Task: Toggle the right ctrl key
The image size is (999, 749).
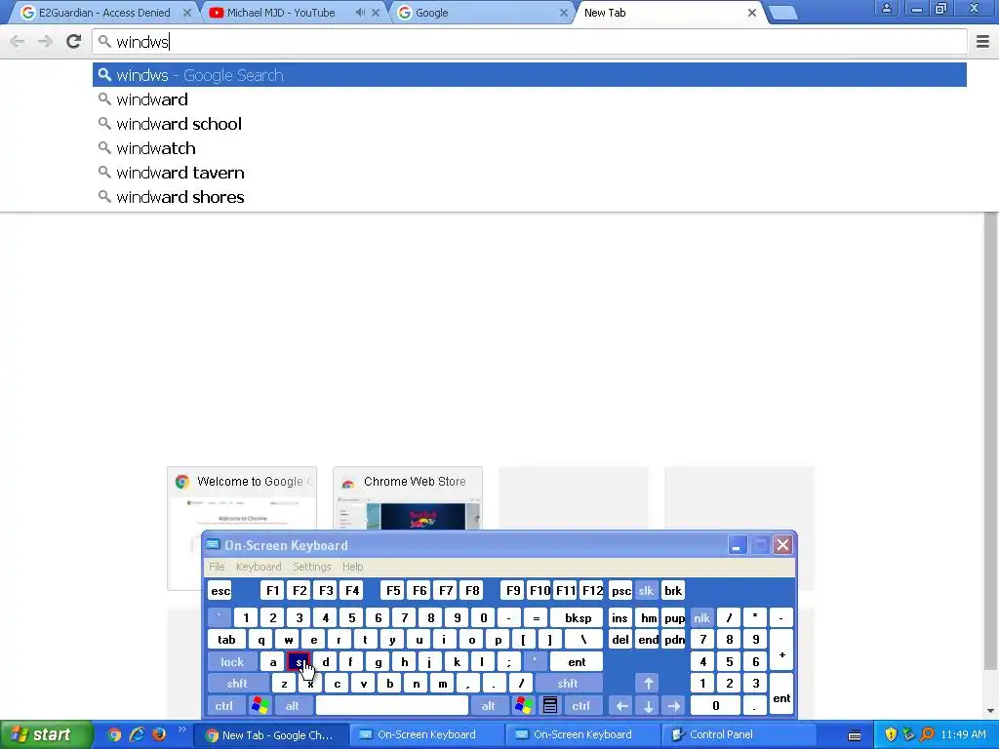Action: click(x=581, y=706)
